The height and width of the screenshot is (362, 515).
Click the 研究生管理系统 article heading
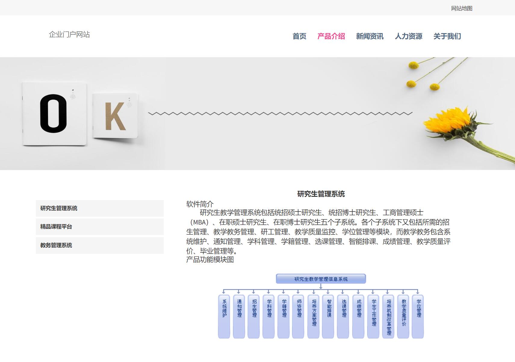point(321,194)
